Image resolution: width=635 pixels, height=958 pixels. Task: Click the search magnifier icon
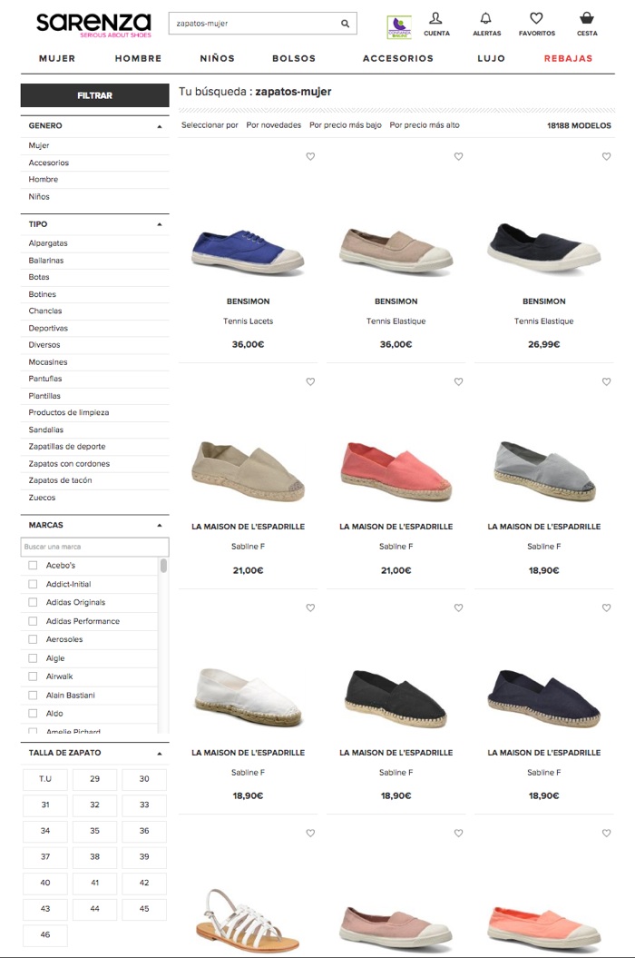[345, 24]
